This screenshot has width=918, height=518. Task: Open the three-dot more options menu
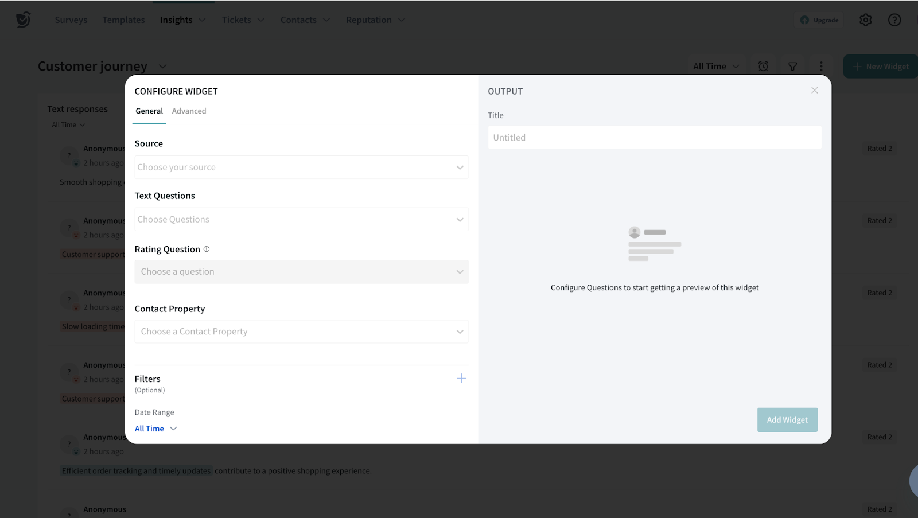(x=821, y=67)
